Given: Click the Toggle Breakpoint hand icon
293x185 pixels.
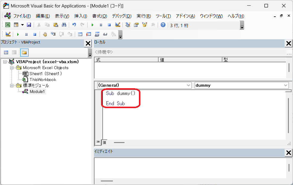Looking at the screenshot, I should 45,34.
